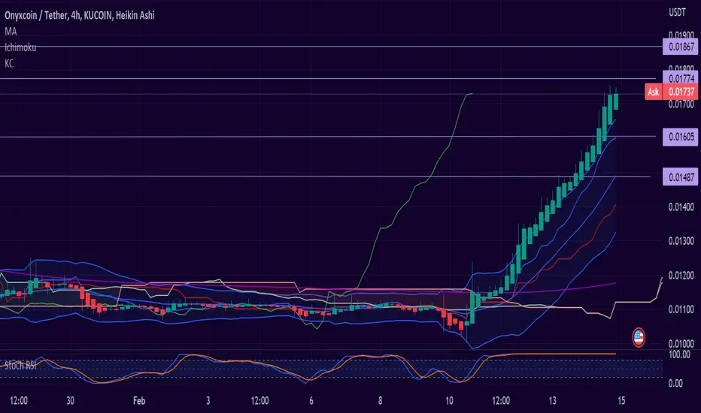Screen dimensions: 701x413
Task: Click the 0.01774 price level label
Action: (681, 78)
